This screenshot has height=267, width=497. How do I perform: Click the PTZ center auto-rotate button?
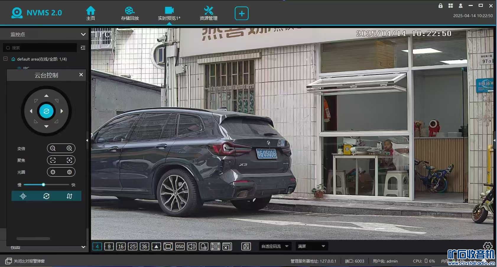tap(46, 111)
